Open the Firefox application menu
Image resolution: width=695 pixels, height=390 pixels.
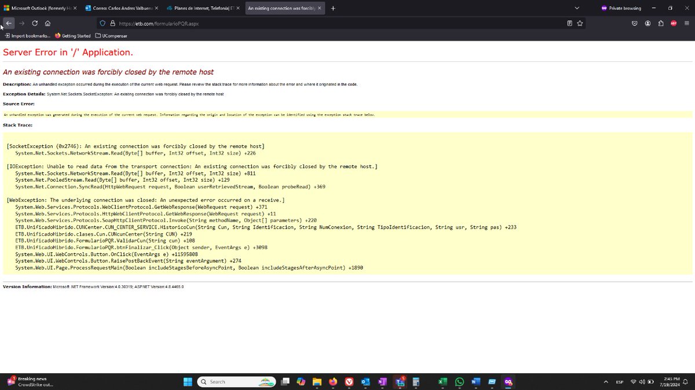click(686, 23)
